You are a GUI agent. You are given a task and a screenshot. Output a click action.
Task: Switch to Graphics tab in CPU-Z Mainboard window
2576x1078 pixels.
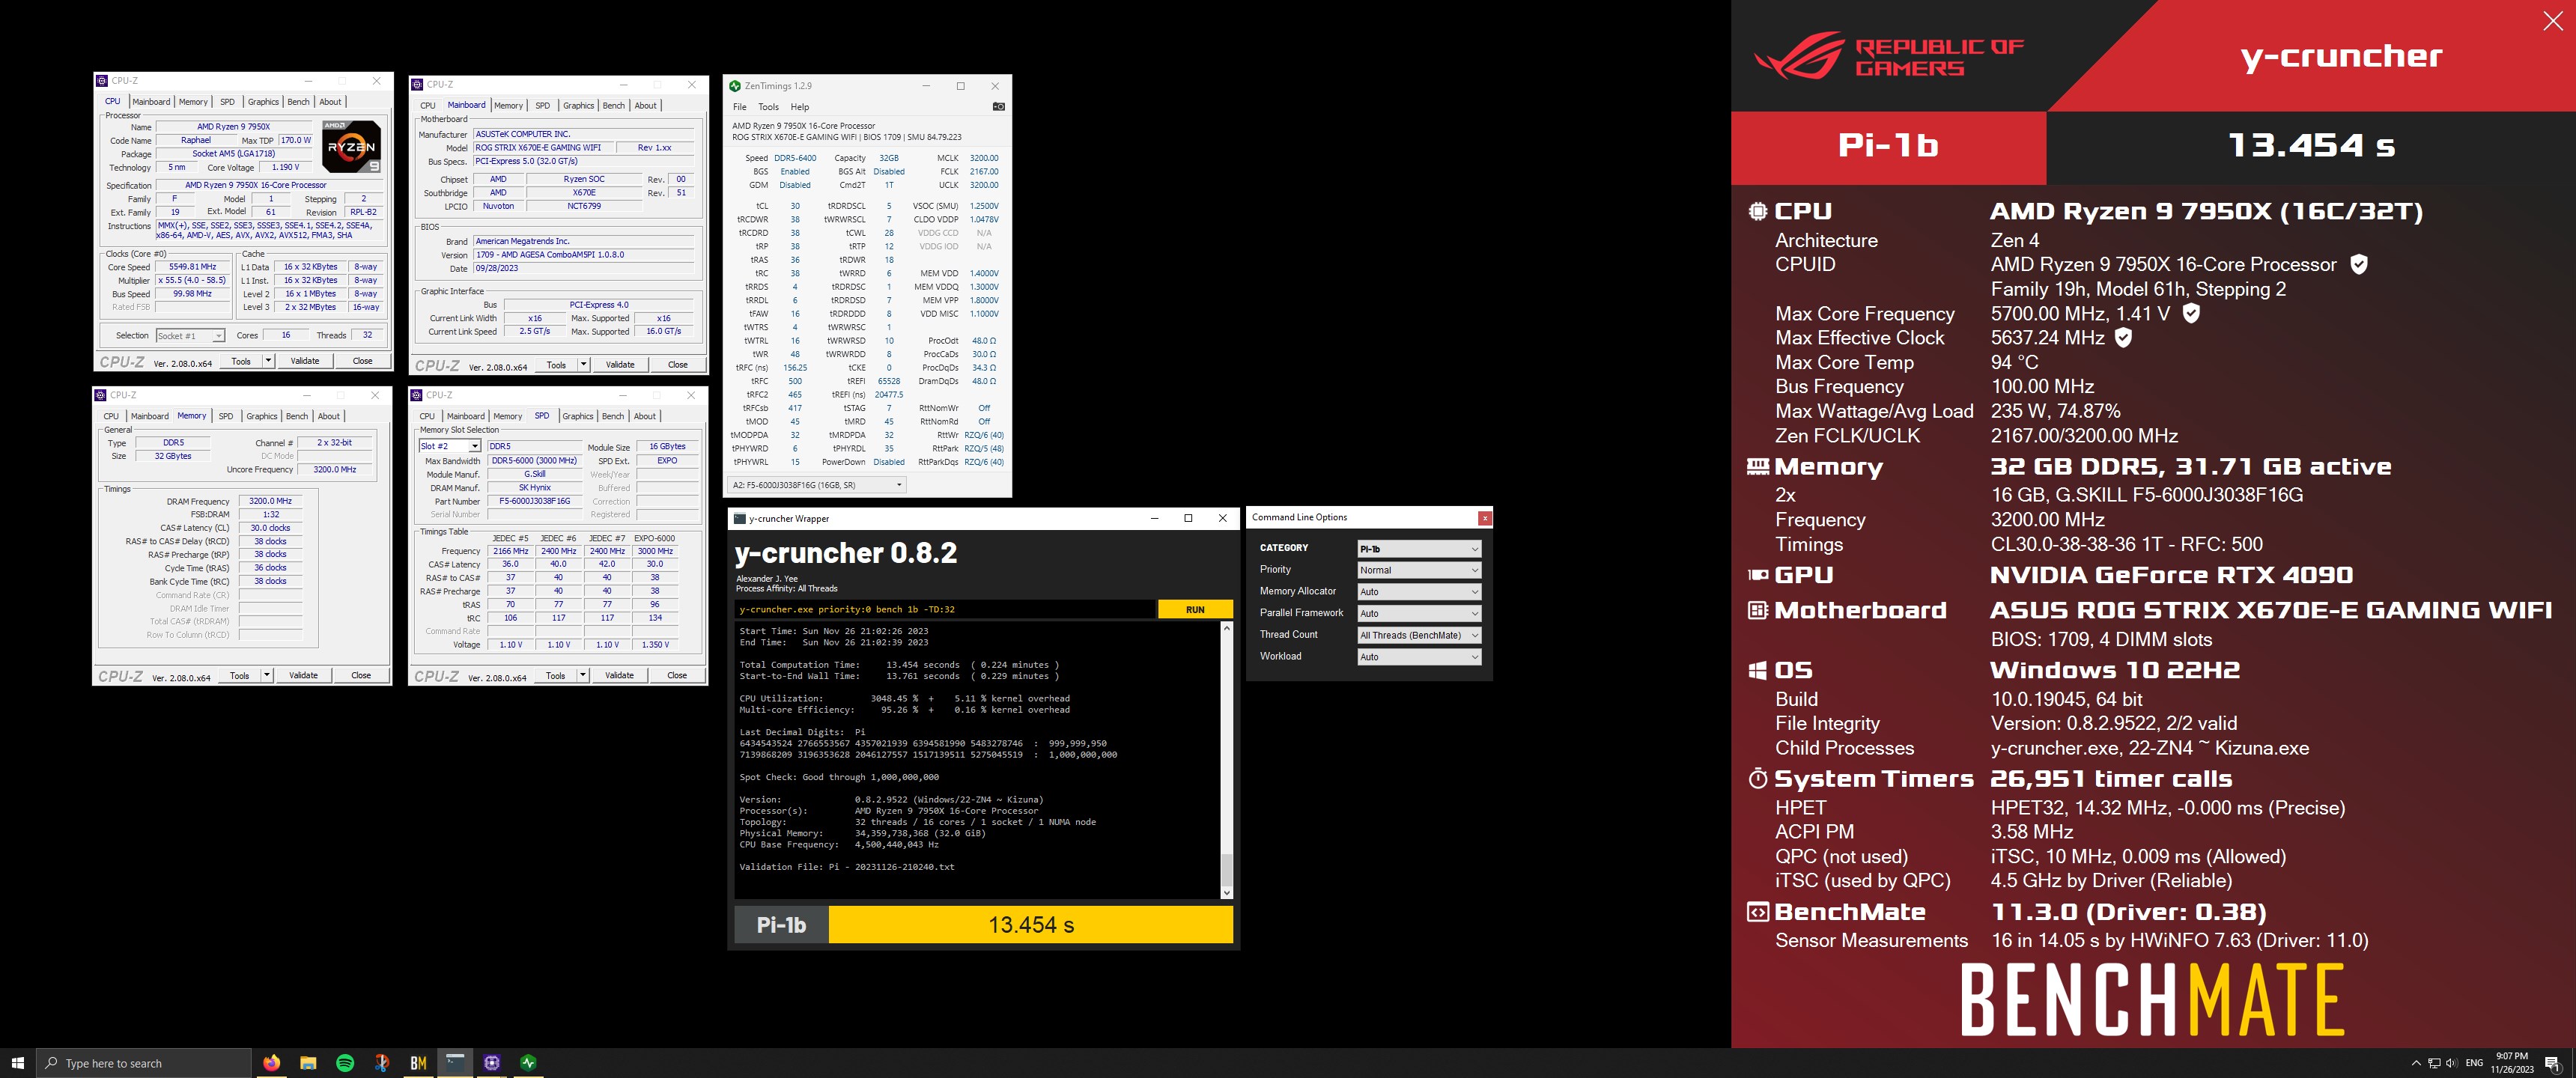point(578,106)
